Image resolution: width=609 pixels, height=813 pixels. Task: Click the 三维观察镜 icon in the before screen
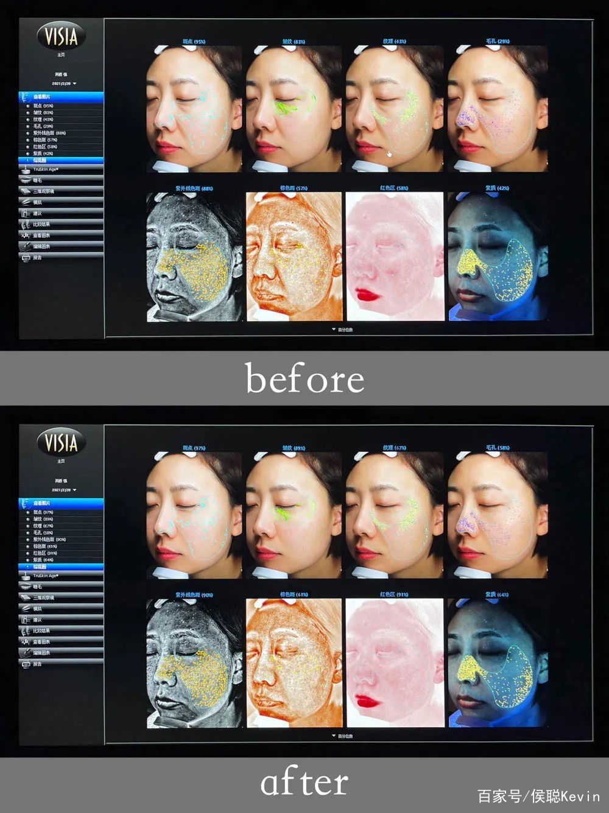(x=26, y=191)
